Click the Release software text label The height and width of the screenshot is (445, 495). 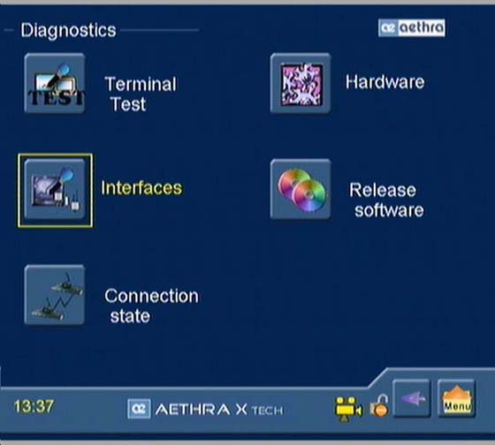point(386,200)
